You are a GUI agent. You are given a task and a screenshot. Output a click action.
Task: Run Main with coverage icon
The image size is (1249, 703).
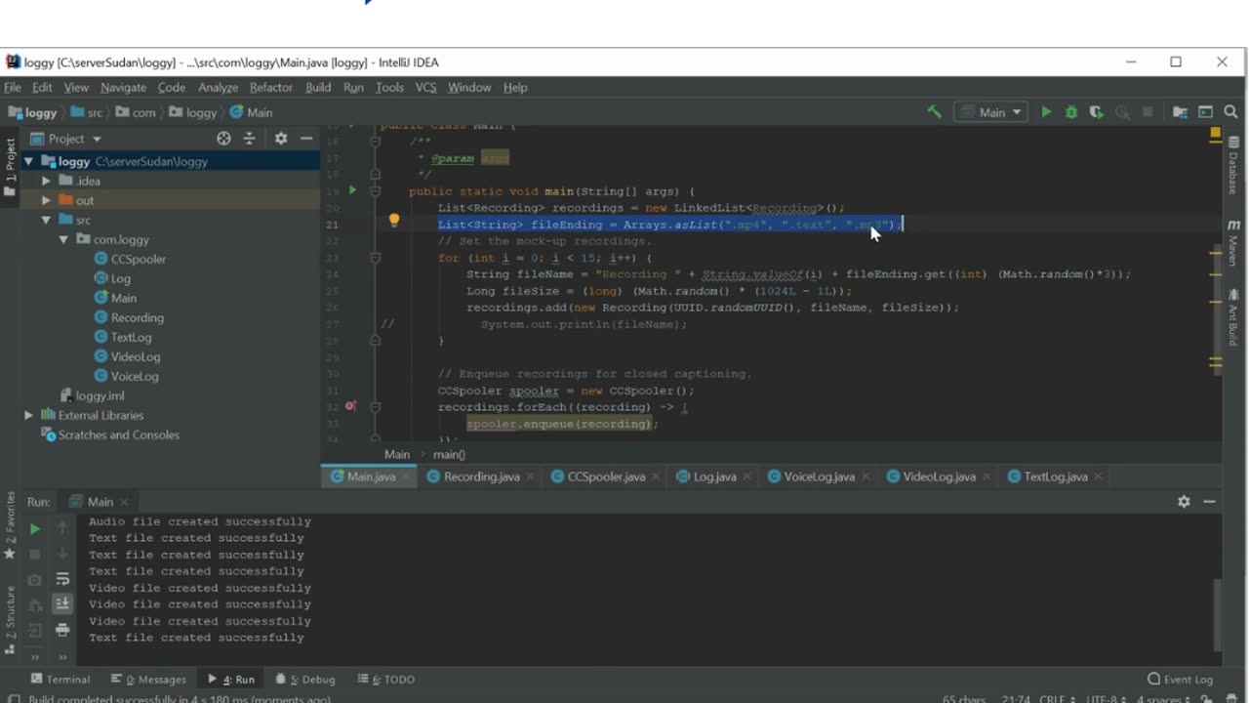click(1097, 112)
